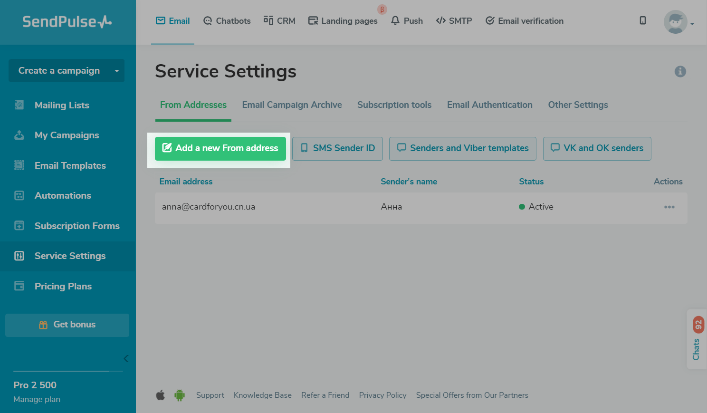Open Landing pages from top navigation
The image size is (707, 413).
(343, 21)
